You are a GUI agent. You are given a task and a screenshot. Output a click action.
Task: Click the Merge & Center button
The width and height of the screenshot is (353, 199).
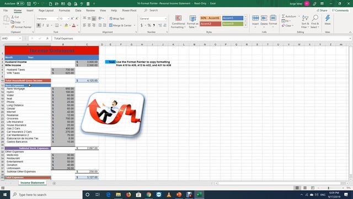120,25
